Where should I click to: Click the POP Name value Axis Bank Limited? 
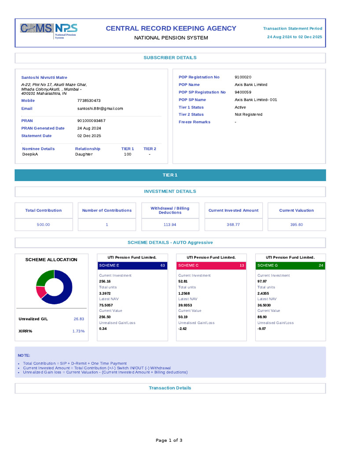click(x=251, y=85)
